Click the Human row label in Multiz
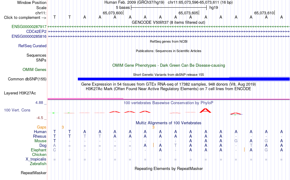 [40, 132]
